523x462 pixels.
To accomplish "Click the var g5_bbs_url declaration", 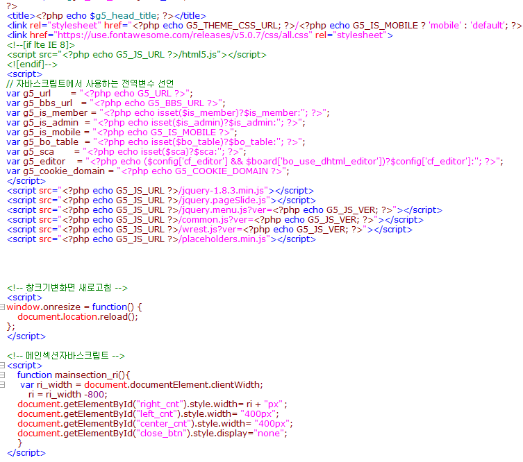I will tap(116, 103).
